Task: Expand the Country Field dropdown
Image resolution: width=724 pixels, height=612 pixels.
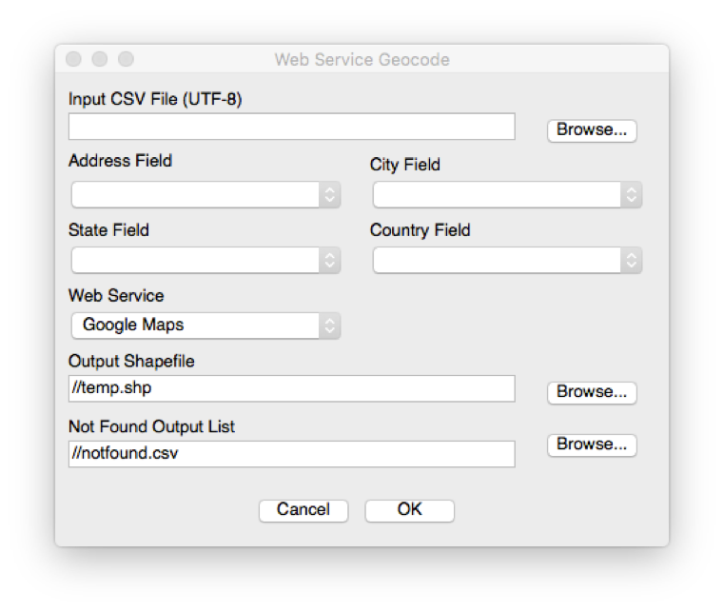Action: (507, 260)
